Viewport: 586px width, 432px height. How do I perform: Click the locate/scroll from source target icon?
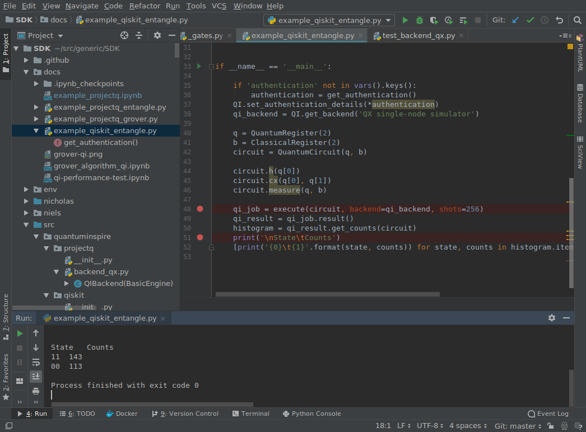(x=124, y=35)
